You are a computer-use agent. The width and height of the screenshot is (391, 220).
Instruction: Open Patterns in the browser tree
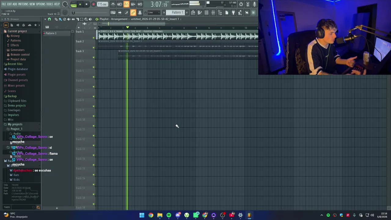click(16, 40)
